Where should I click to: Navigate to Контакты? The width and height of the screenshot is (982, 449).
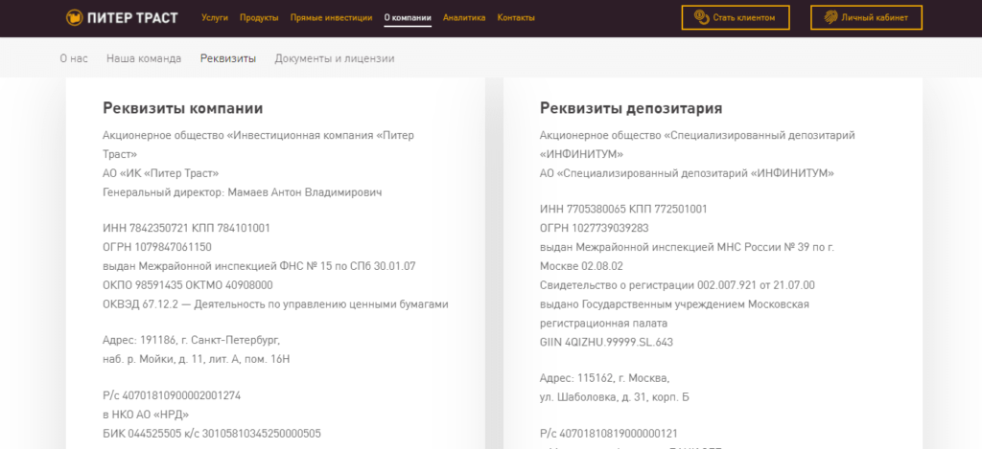pos(516,17)
